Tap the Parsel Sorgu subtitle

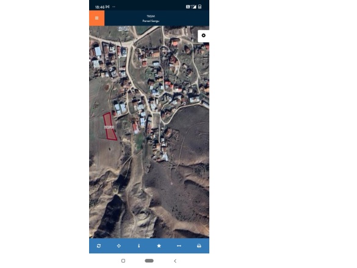pyautogui.click(x=151, y=21)
